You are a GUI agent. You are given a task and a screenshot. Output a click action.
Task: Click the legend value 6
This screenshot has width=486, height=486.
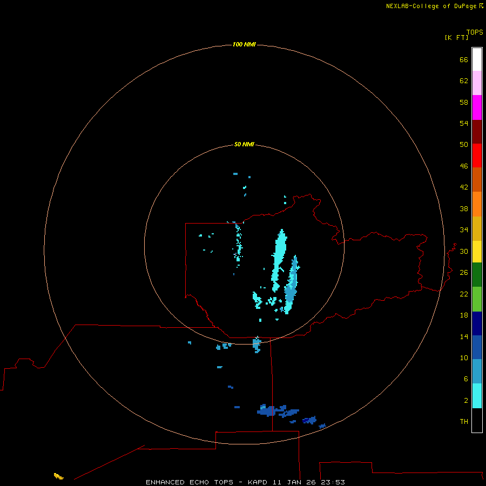[466, 379]
